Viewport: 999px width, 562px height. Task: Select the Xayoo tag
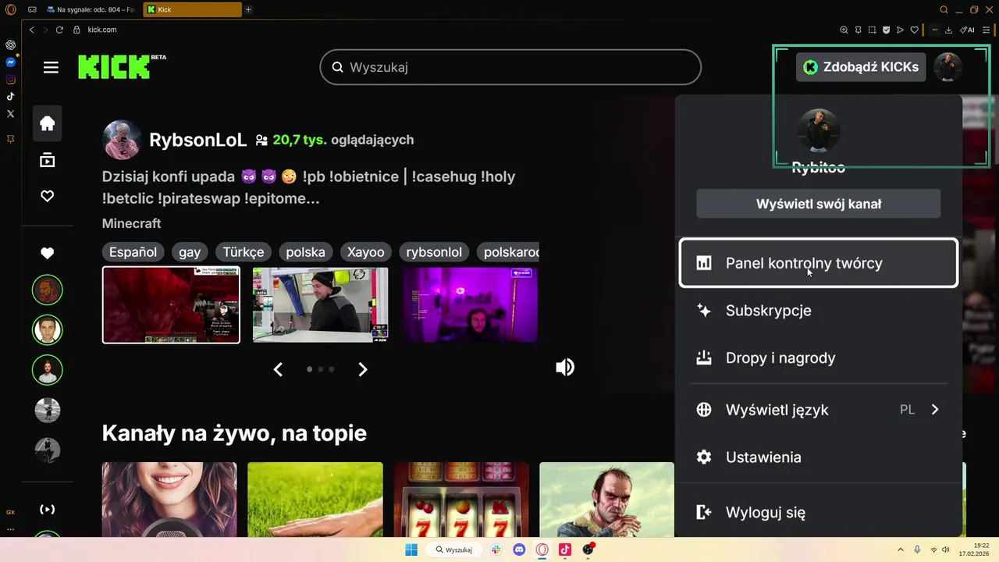(x=365, y=252)
